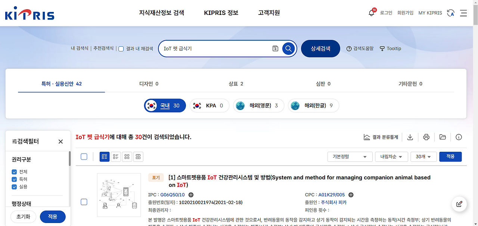478x226 pixels.
Task: Open the saved results folder icon
Action: [443, 137]
